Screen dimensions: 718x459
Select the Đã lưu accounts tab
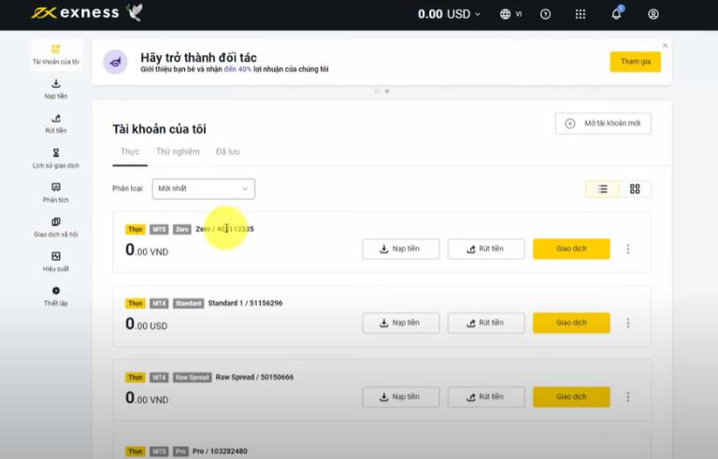coord(227,151)
